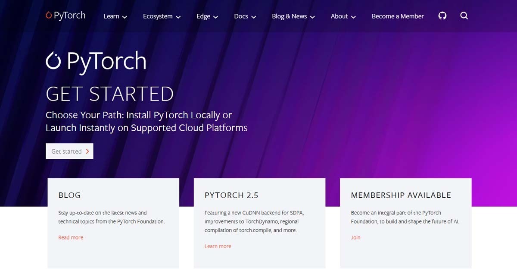Select the PyTorch wordmark in the navigation

click(69, 16)
